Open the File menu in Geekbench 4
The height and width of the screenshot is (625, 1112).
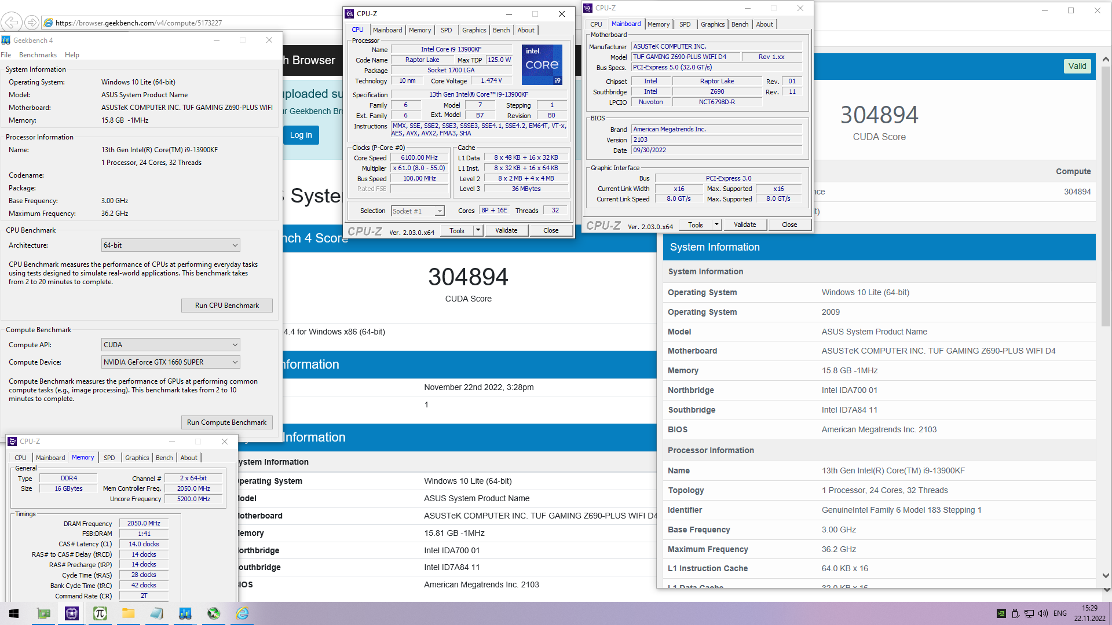click(x=6, y=55)
